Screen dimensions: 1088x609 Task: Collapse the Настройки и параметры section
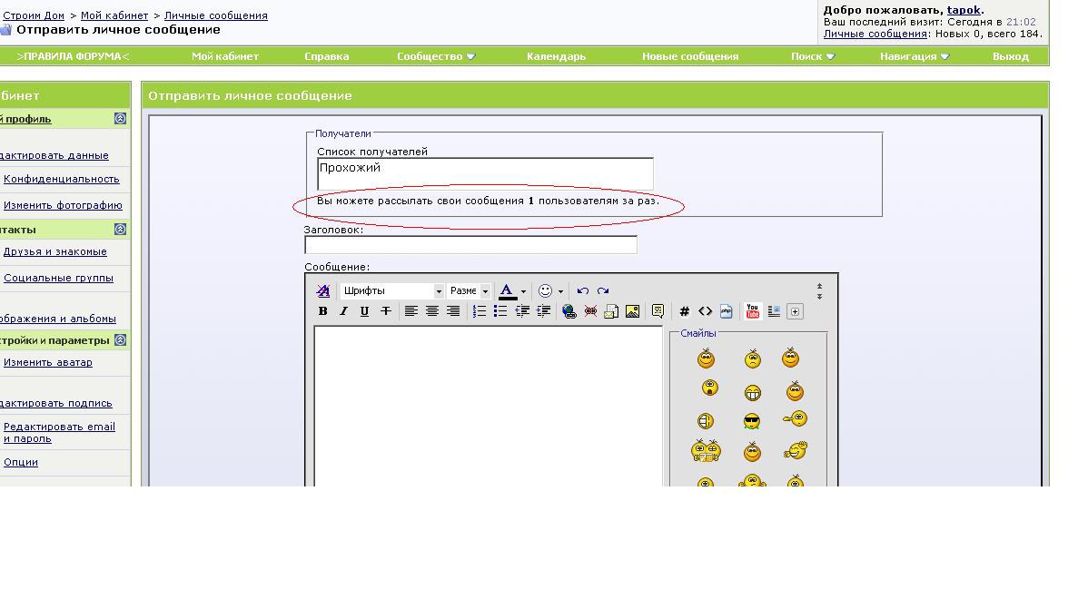120,339
